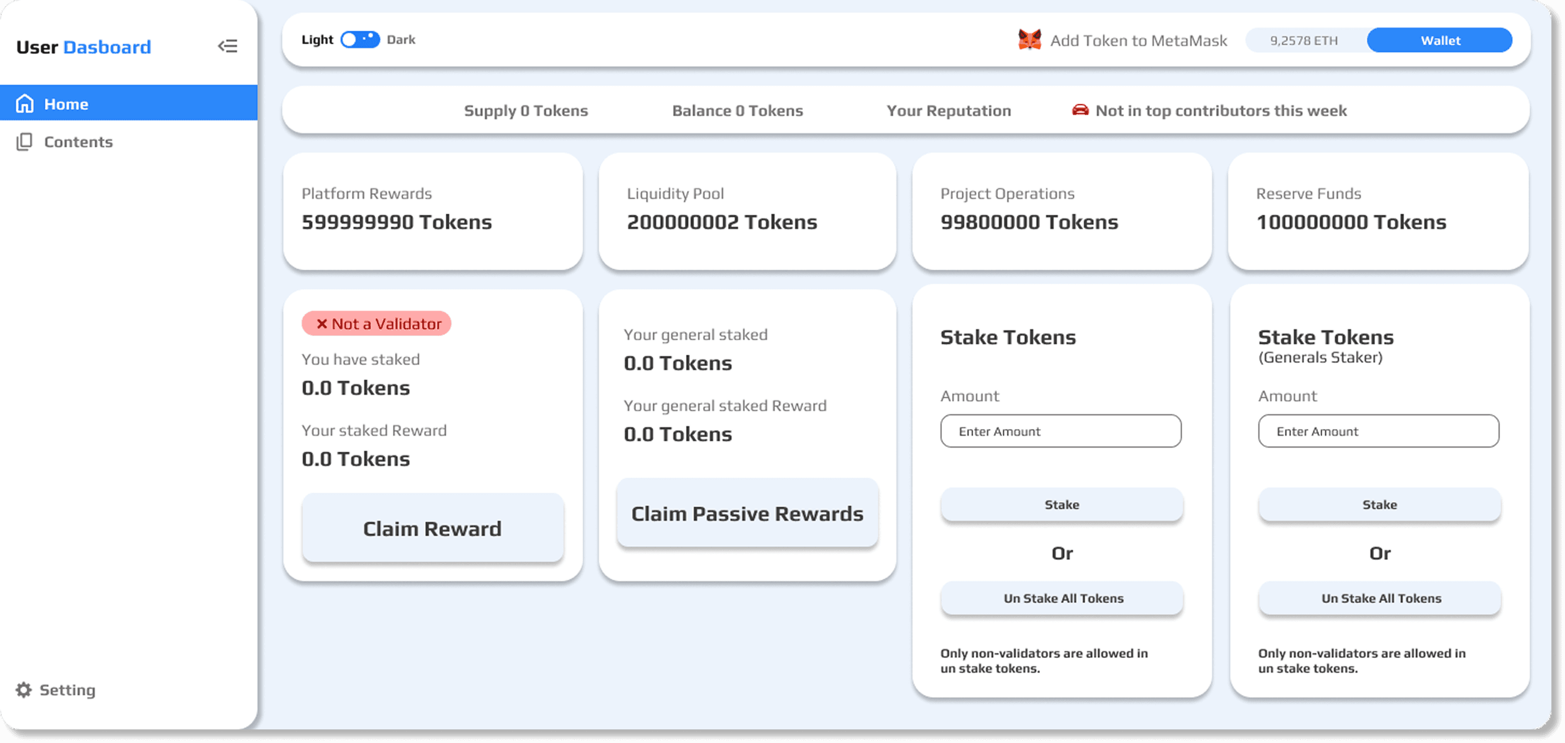Click the red car contributor icon
Viewport: 1565px width, 743px height.
pyautogui.click(x=1080, y=110)
